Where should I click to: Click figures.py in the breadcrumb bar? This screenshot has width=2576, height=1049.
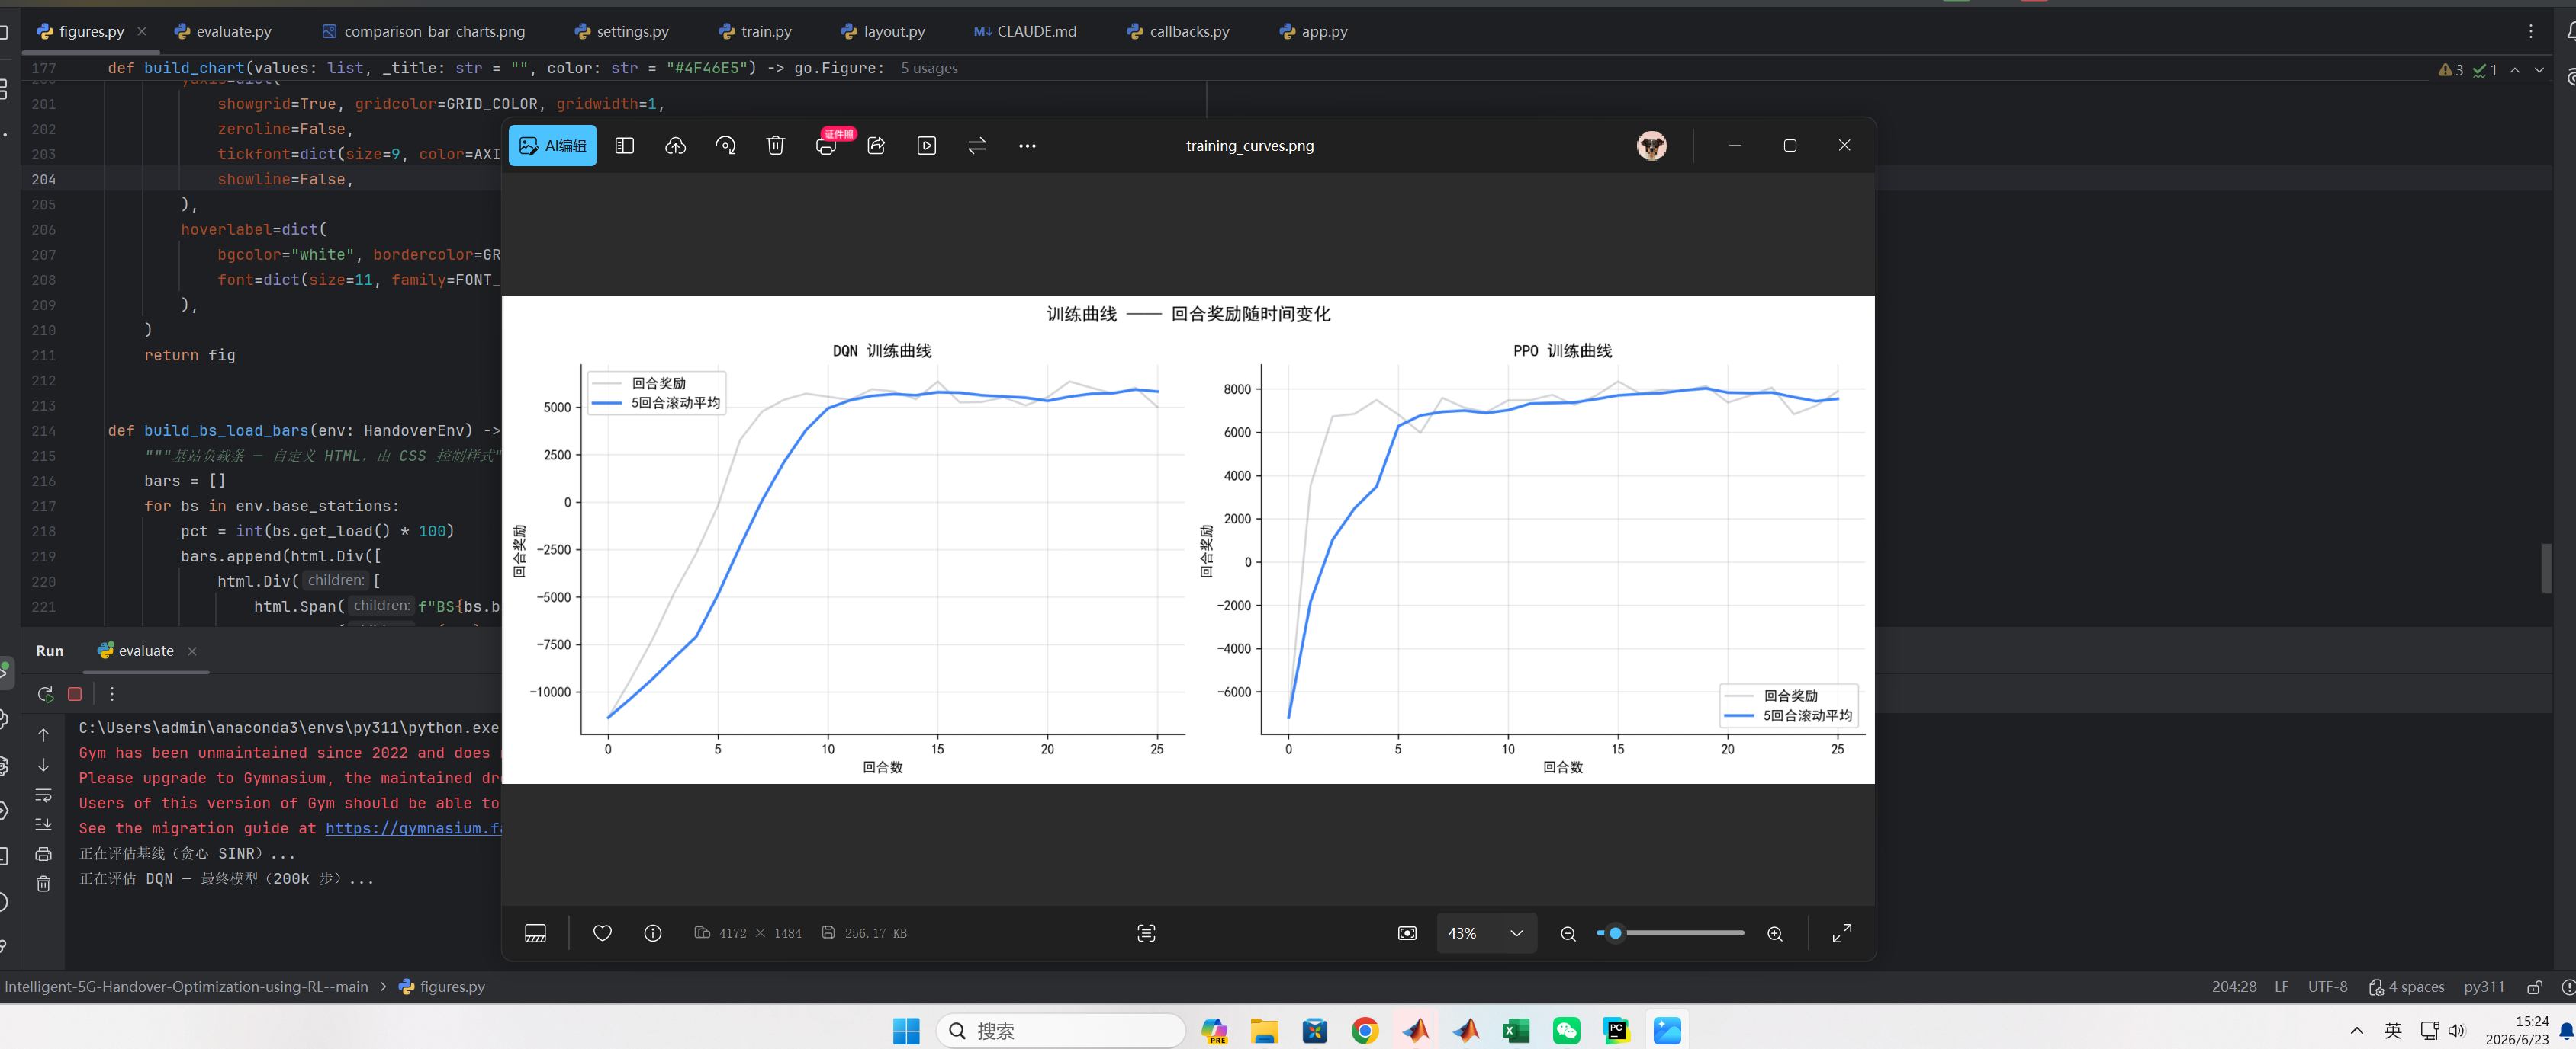[x=442, y=987]
